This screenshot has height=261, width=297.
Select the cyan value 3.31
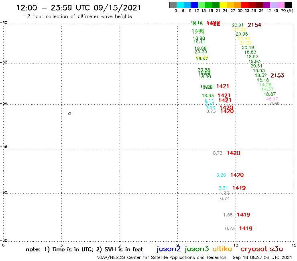pyautogui.click(x=223, y=188)
